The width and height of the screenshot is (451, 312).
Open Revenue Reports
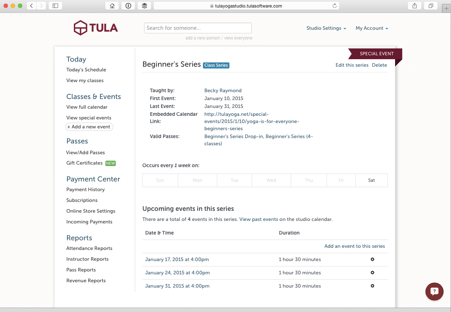[x=86, y=280]
